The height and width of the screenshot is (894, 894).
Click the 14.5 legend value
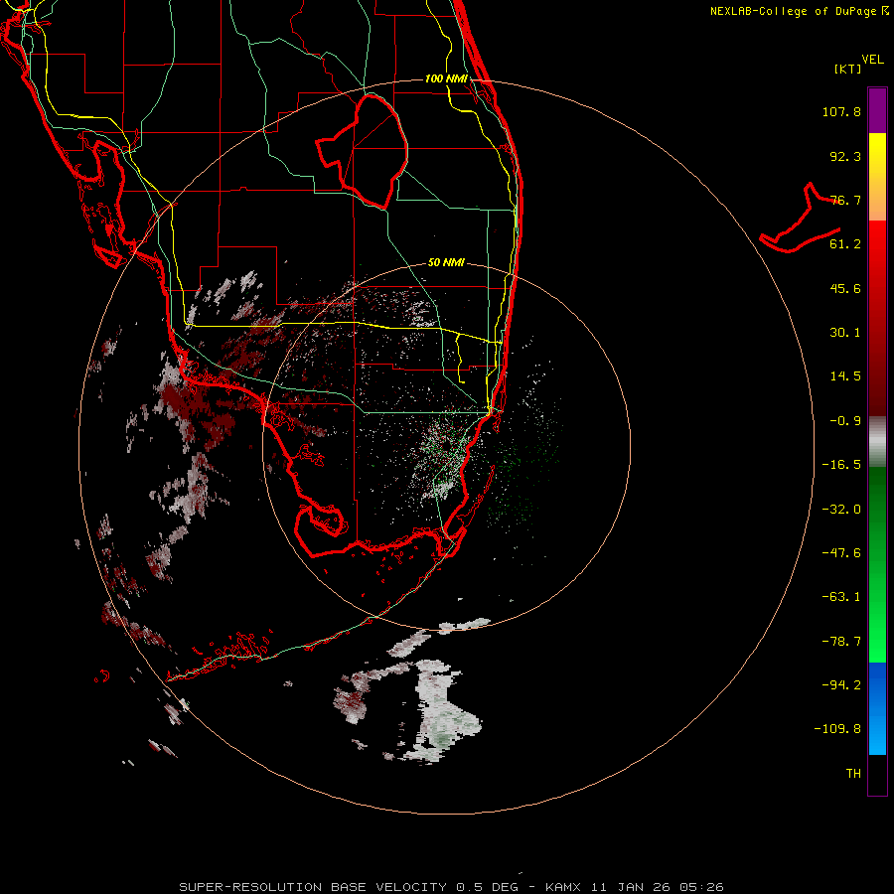pos(845,376)
